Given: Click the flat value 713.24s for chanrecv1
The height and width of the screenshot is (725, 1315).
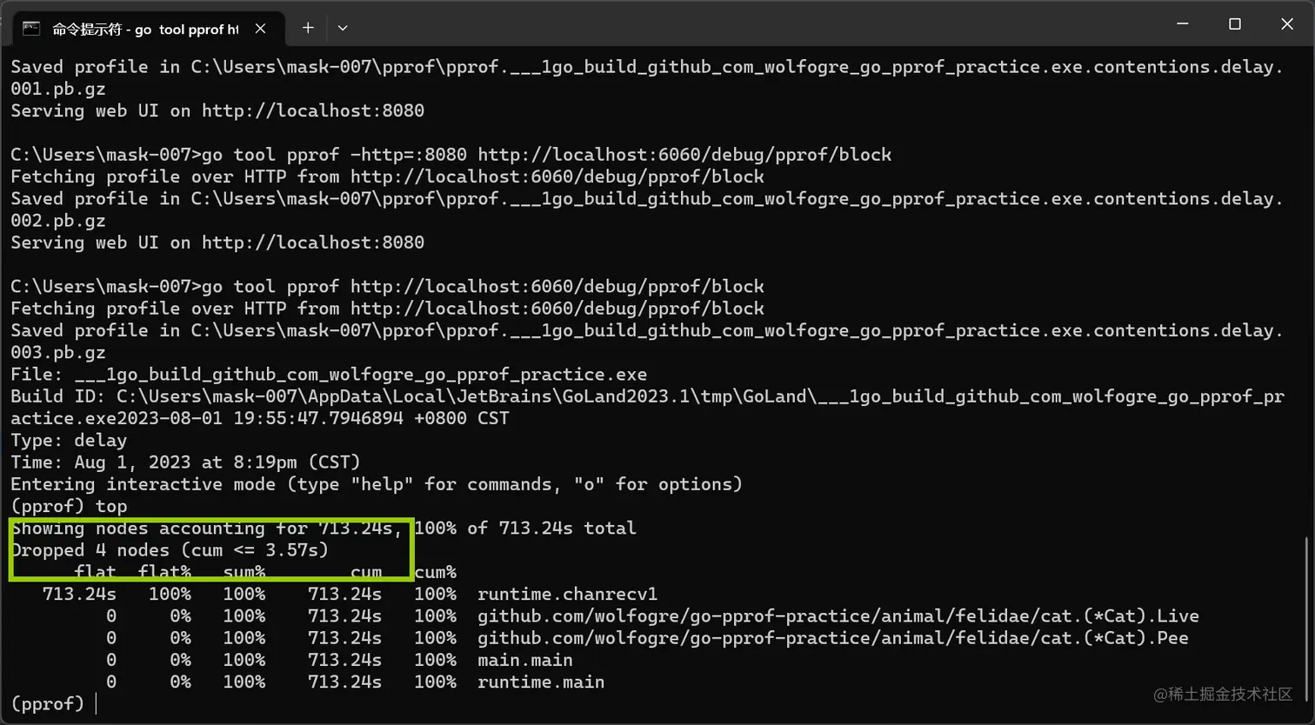Looking at the screenshot, I should point(79,594).
